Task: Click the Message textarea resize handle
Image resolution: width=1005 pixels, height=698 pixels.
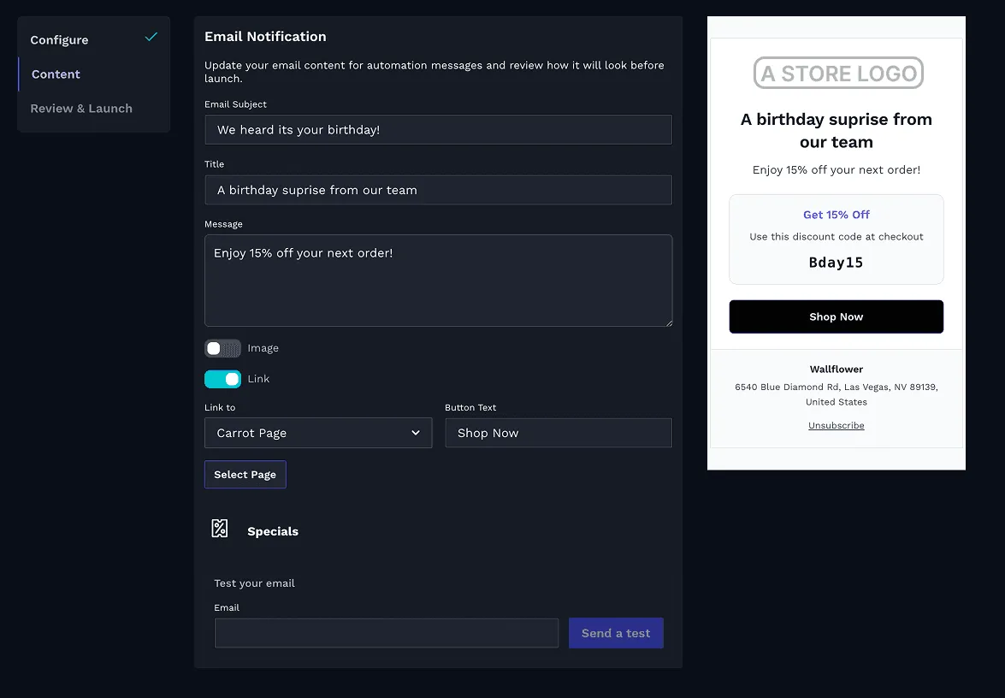Action: click(669, 323)
